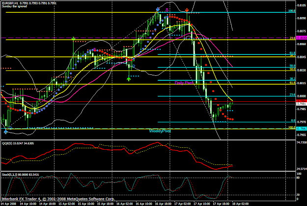Click the '15 Apr 10:00' time label
Screen dimensions: 307x206
click(x=86, y=204)
